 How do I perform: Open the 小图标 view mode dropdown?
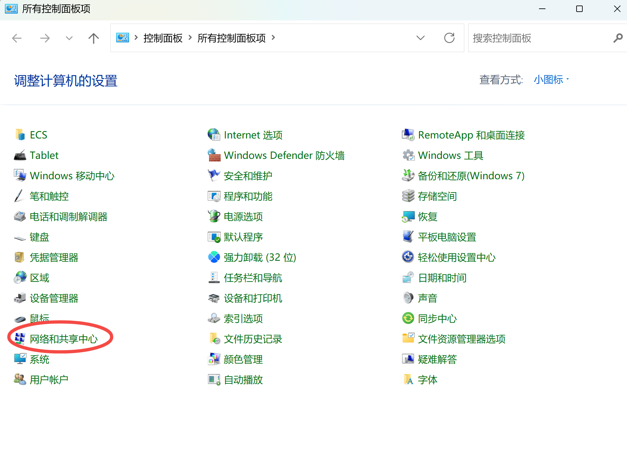551,80
